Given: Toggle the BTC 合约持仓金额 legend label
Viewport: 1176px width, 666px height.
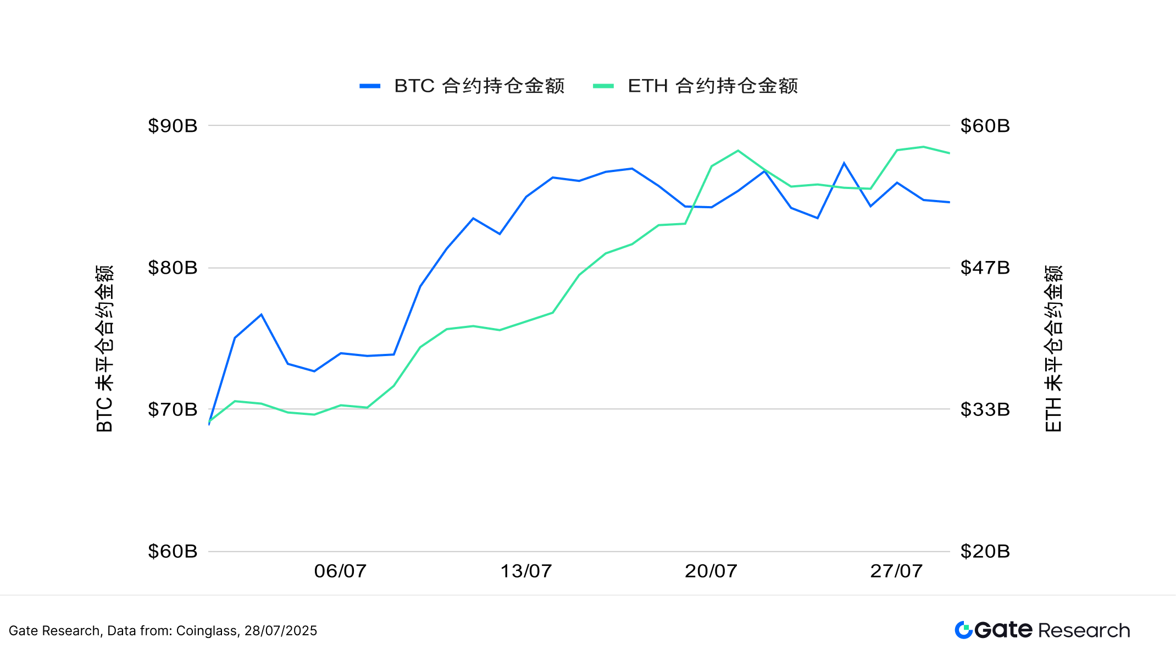Looking at the screenshot, I should (x=479, y=86).
